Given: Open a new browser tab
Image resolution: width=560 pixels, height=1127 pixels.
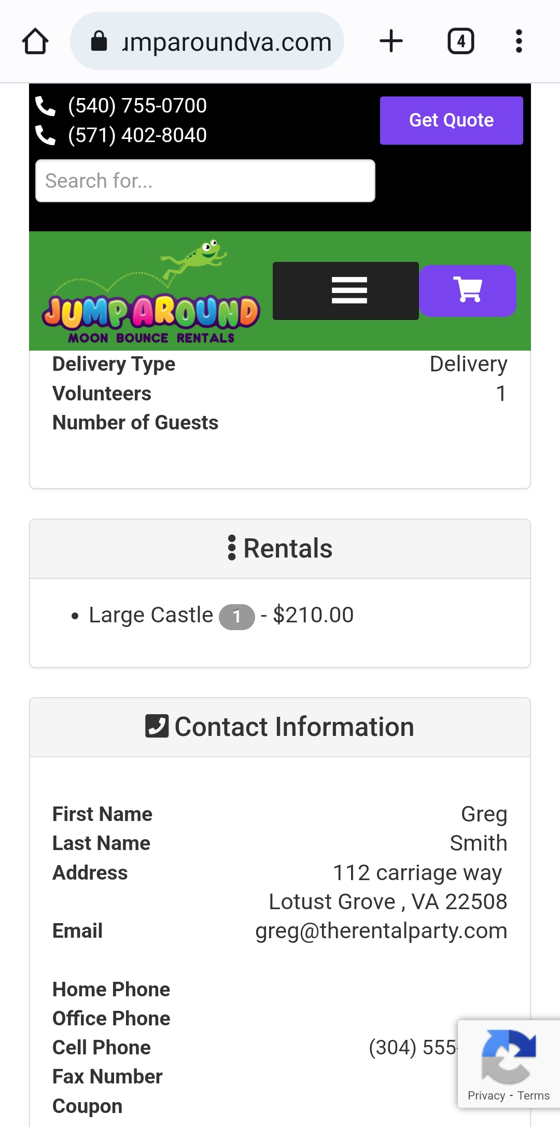Looking at the screenshot, I should [x=391, y=41].
